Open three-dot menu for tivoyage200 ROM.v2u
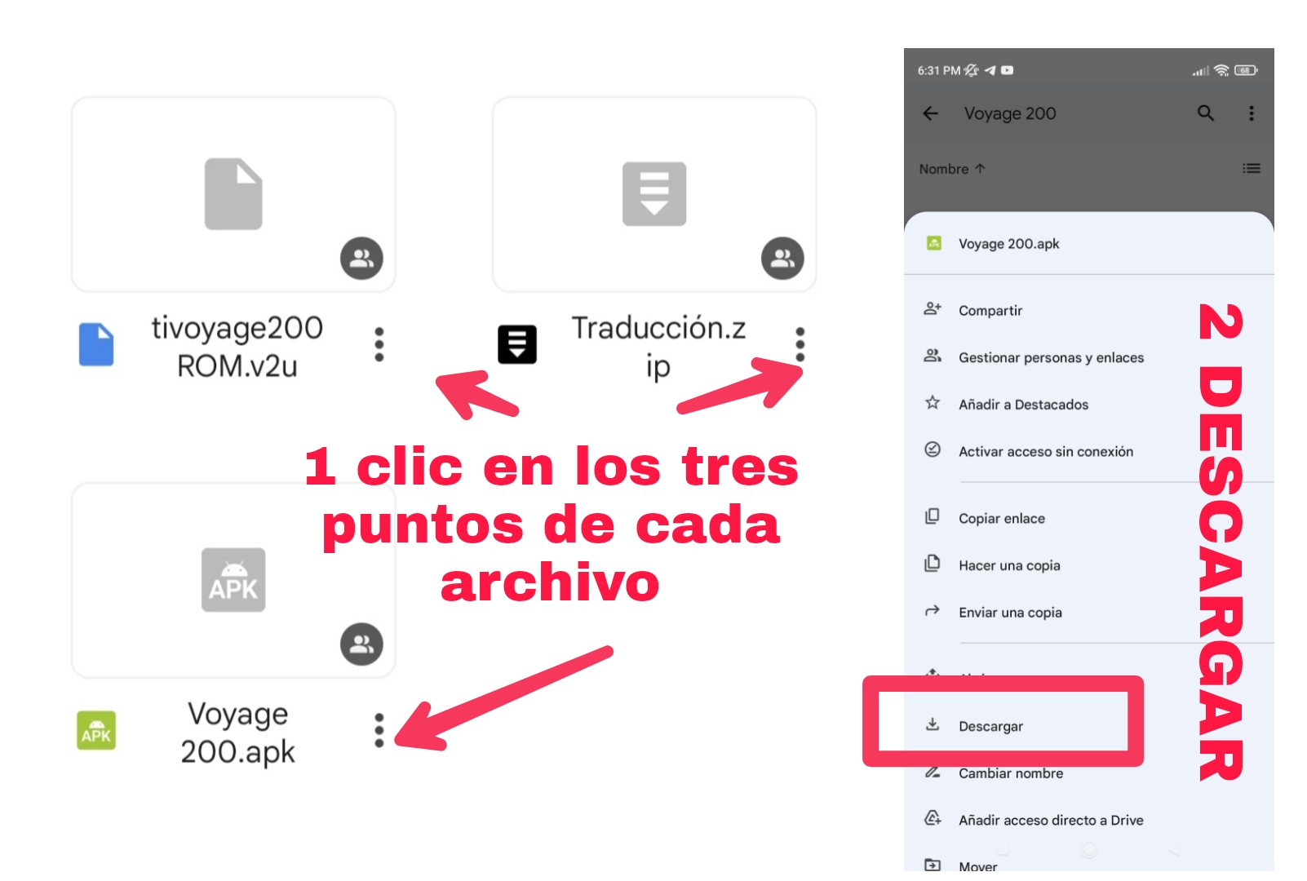The image size is (1307, 881). [379, 344]
